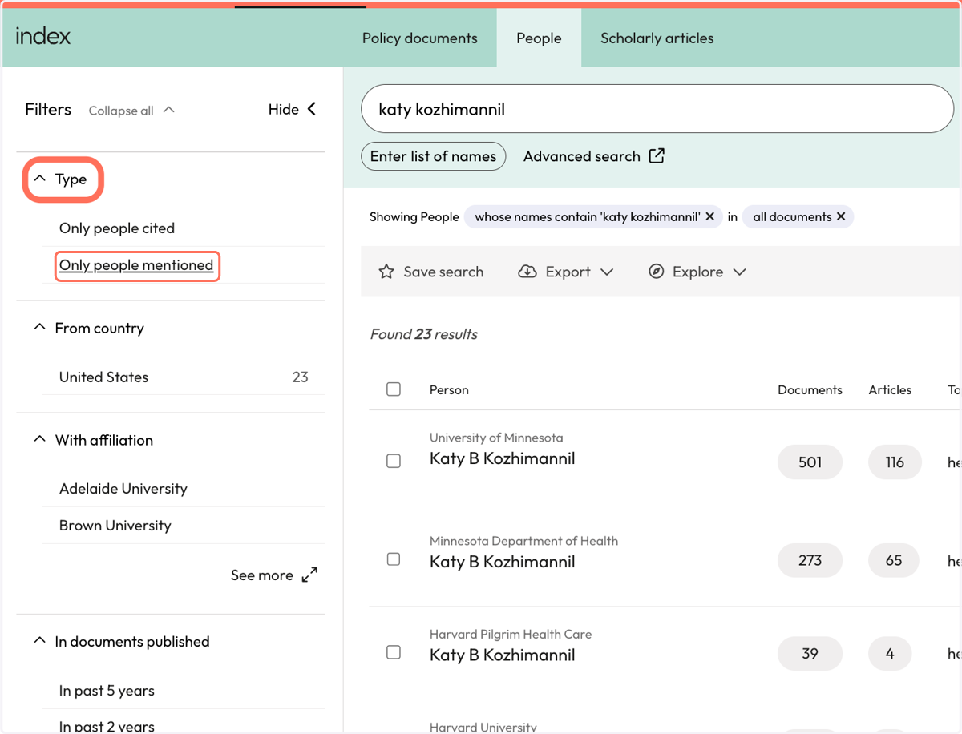The image size is (962, 734).
Task: Remove the 'katy kozhimannil' name filter chip
Action: [x=709, y=216]
